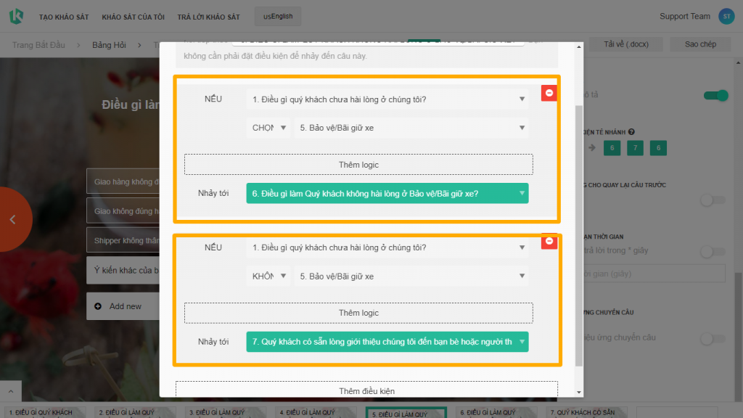Click arrow icon before branch boxes
743x418 pixels.
pyautogui.click(x=592, y=148)
